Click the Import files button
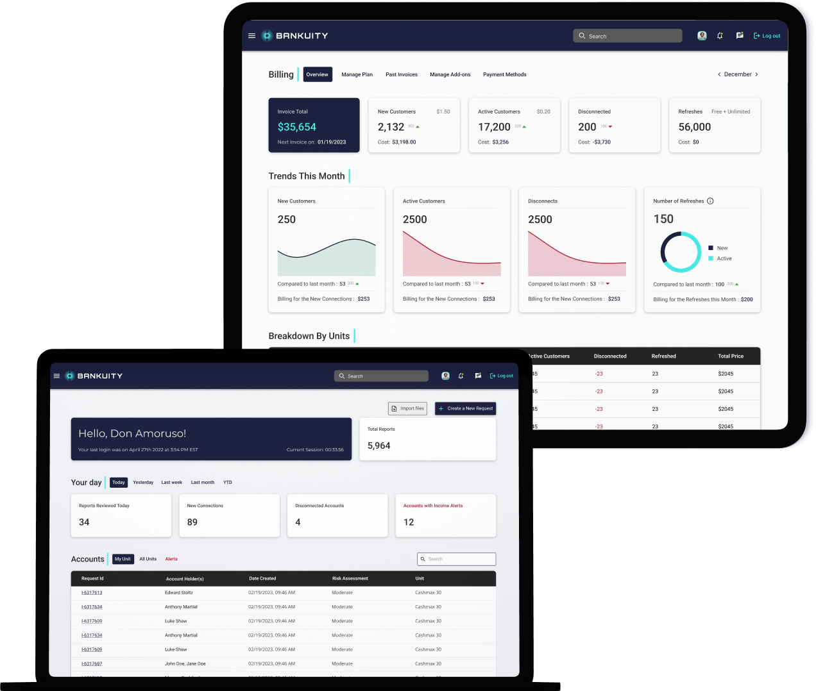The width and height of the screenshot is (816, 691). click(x=408, y=408)
